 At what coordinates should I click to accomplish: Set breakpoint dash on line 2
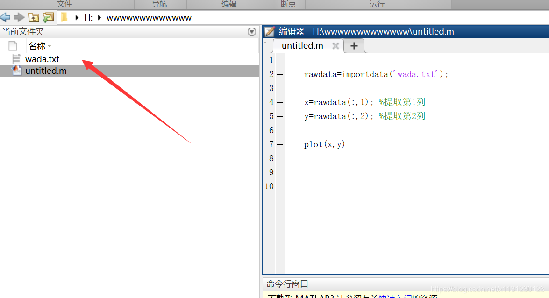click(280, 74)
